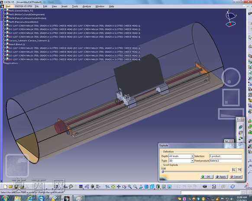The height and width of the screenshot is (201, 252).
Task: Open the Depth 'All levels' dropdown
Action: coord(181,156)
